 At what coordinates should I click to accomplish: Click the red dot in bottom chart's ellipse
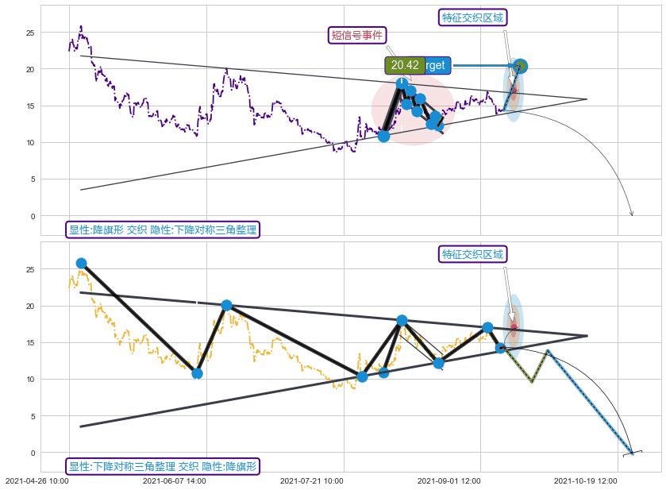tap(514, 326)
